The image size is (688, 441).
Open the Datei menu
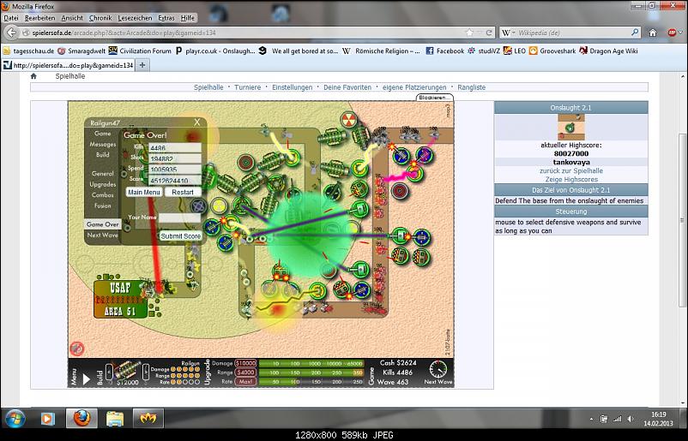coord(11,18)
